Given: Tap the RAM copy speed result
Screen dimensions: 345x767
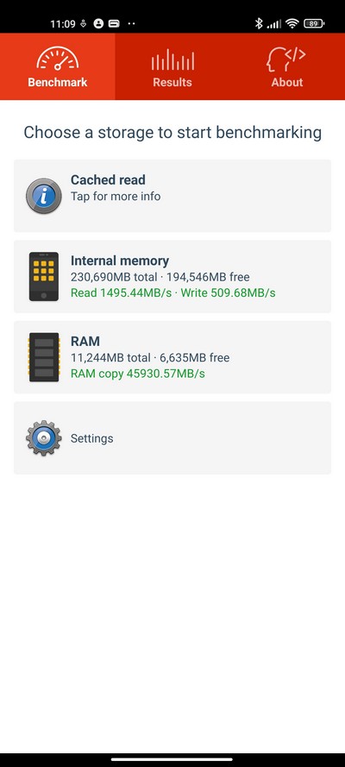Looking at the screenshot, I should [x=138, y=374].
